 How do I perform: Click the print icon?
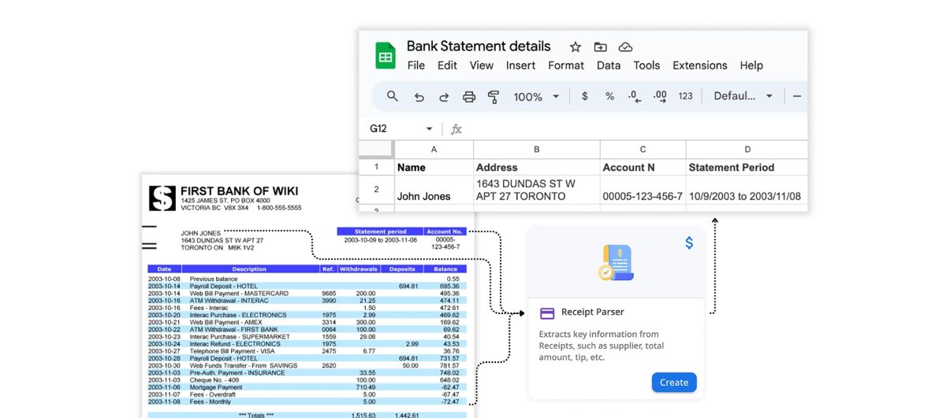469,97
